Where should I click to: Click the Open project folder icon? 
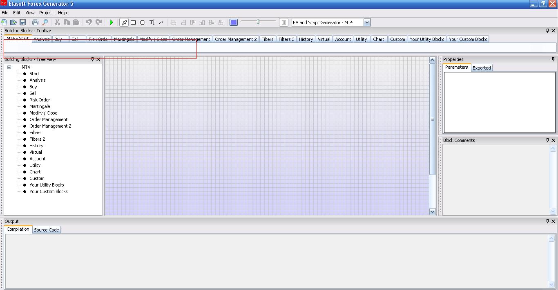point(13,22)
